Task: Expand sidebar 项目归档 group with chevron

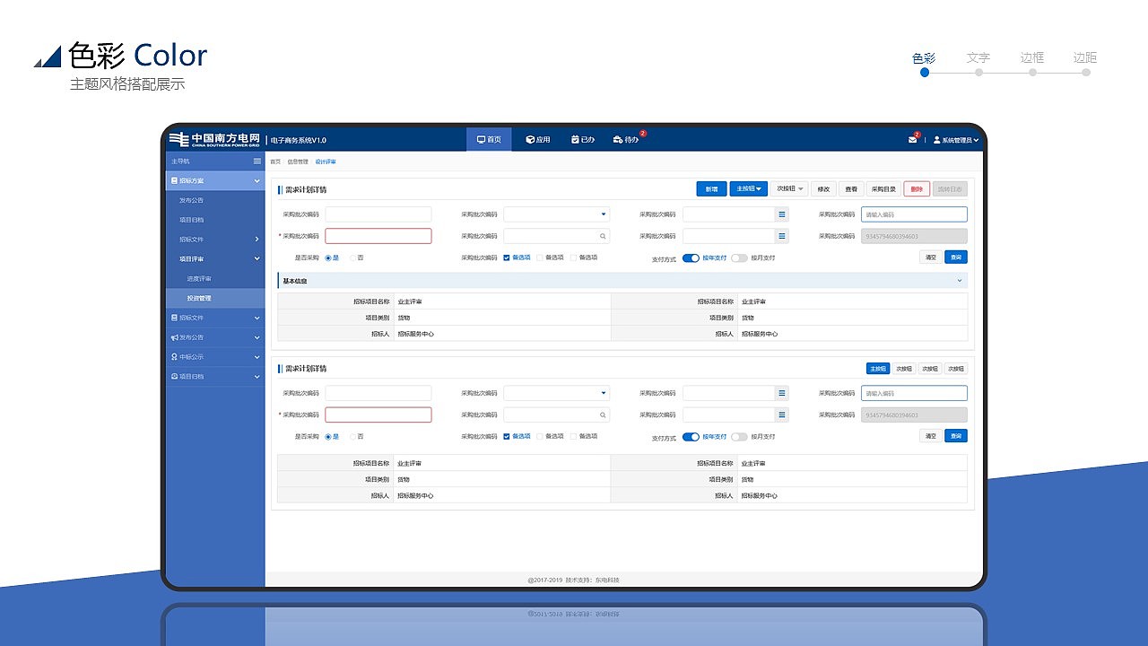Action: tap(257, 377)
